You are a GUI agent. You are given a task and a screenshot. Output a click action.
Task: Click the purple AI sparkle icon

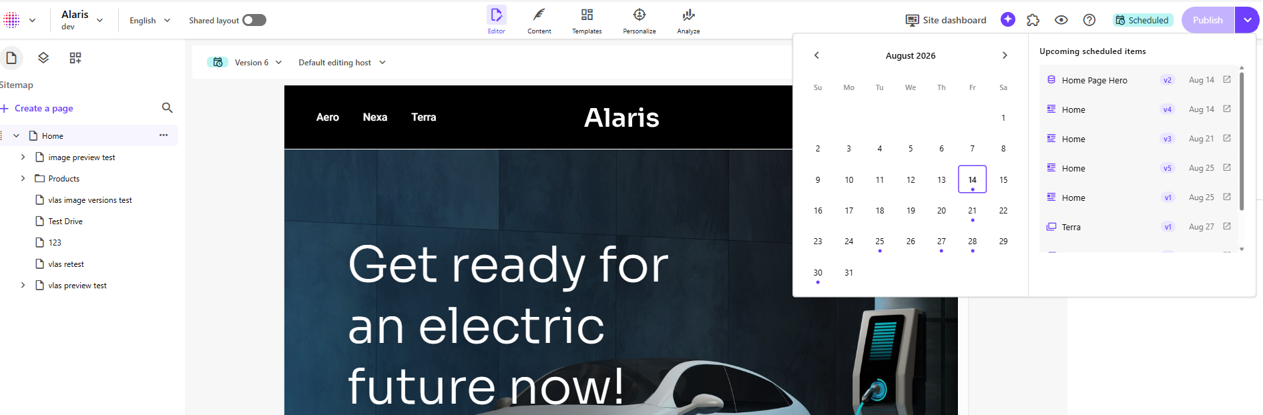(1008, 20)
